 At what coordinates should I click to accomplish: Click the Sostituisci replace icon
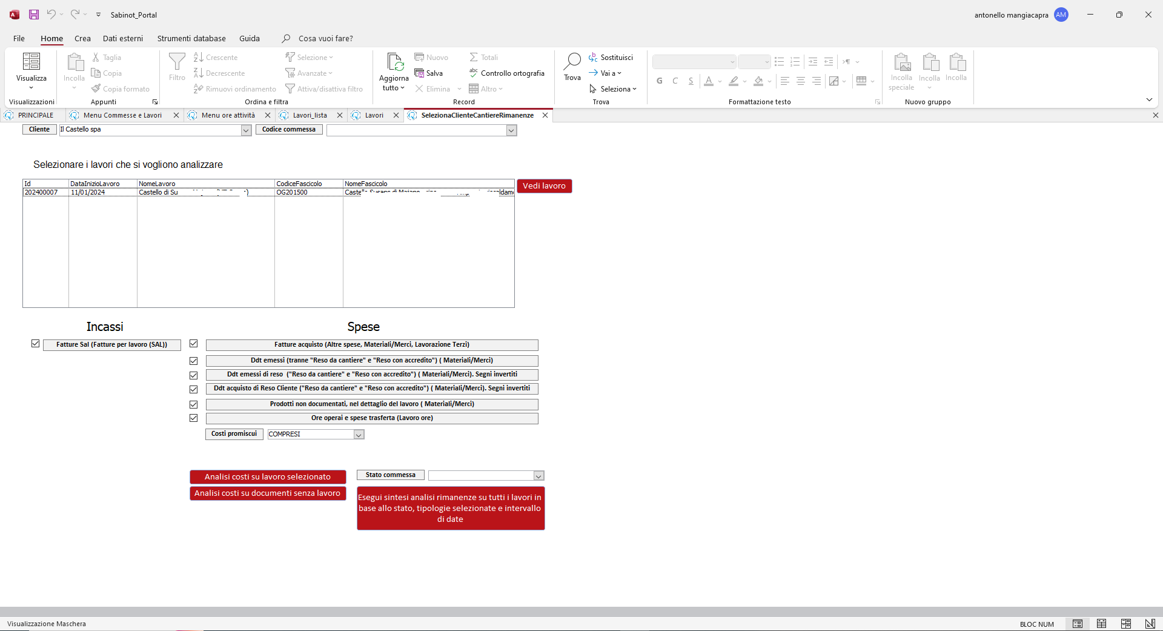[x=593, y=58]
